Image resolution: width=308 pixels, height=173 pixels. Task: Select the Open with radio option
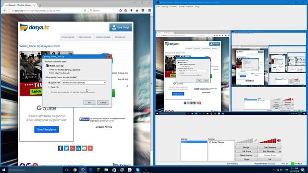coord(49,83)
